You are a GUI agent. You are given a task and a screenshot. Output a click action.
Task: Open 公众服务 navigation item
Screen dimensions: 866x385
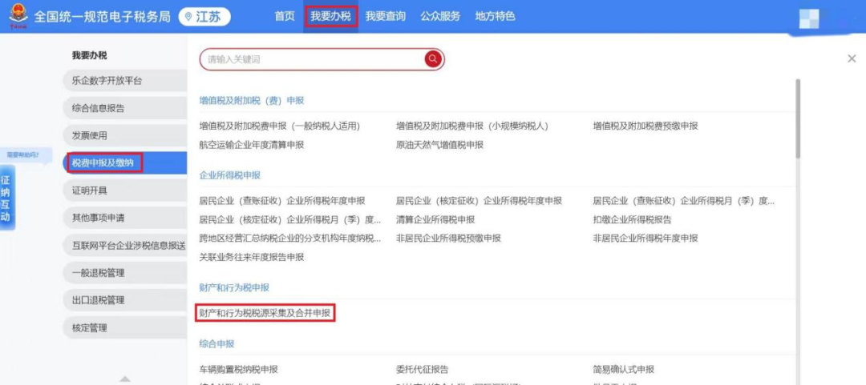440,16
